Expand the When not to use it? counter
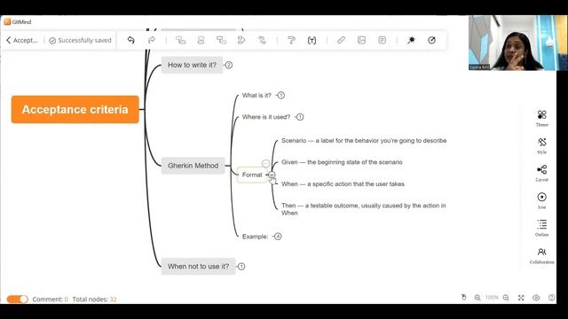 pos(241,267)
